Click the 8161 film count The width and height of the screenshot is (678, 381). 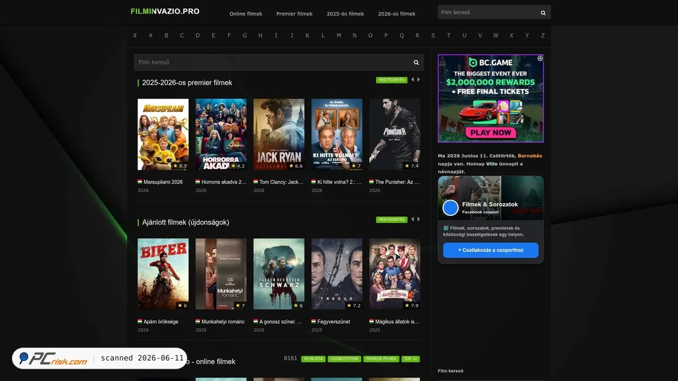coord(290,358)
